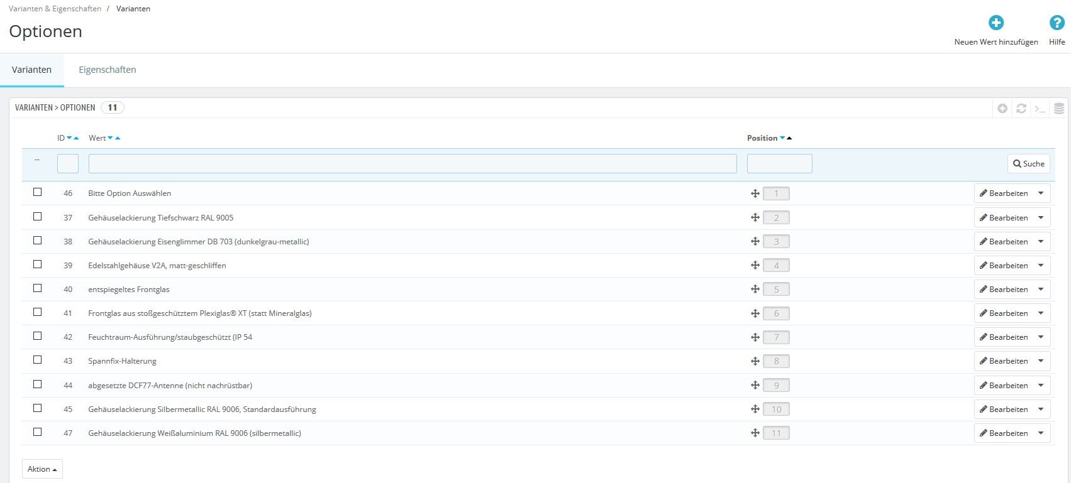This screenshot has width=1071, height=483.
Task: Click the move handle for Spannfix-Halterung row
Action: tap(755, 361)
